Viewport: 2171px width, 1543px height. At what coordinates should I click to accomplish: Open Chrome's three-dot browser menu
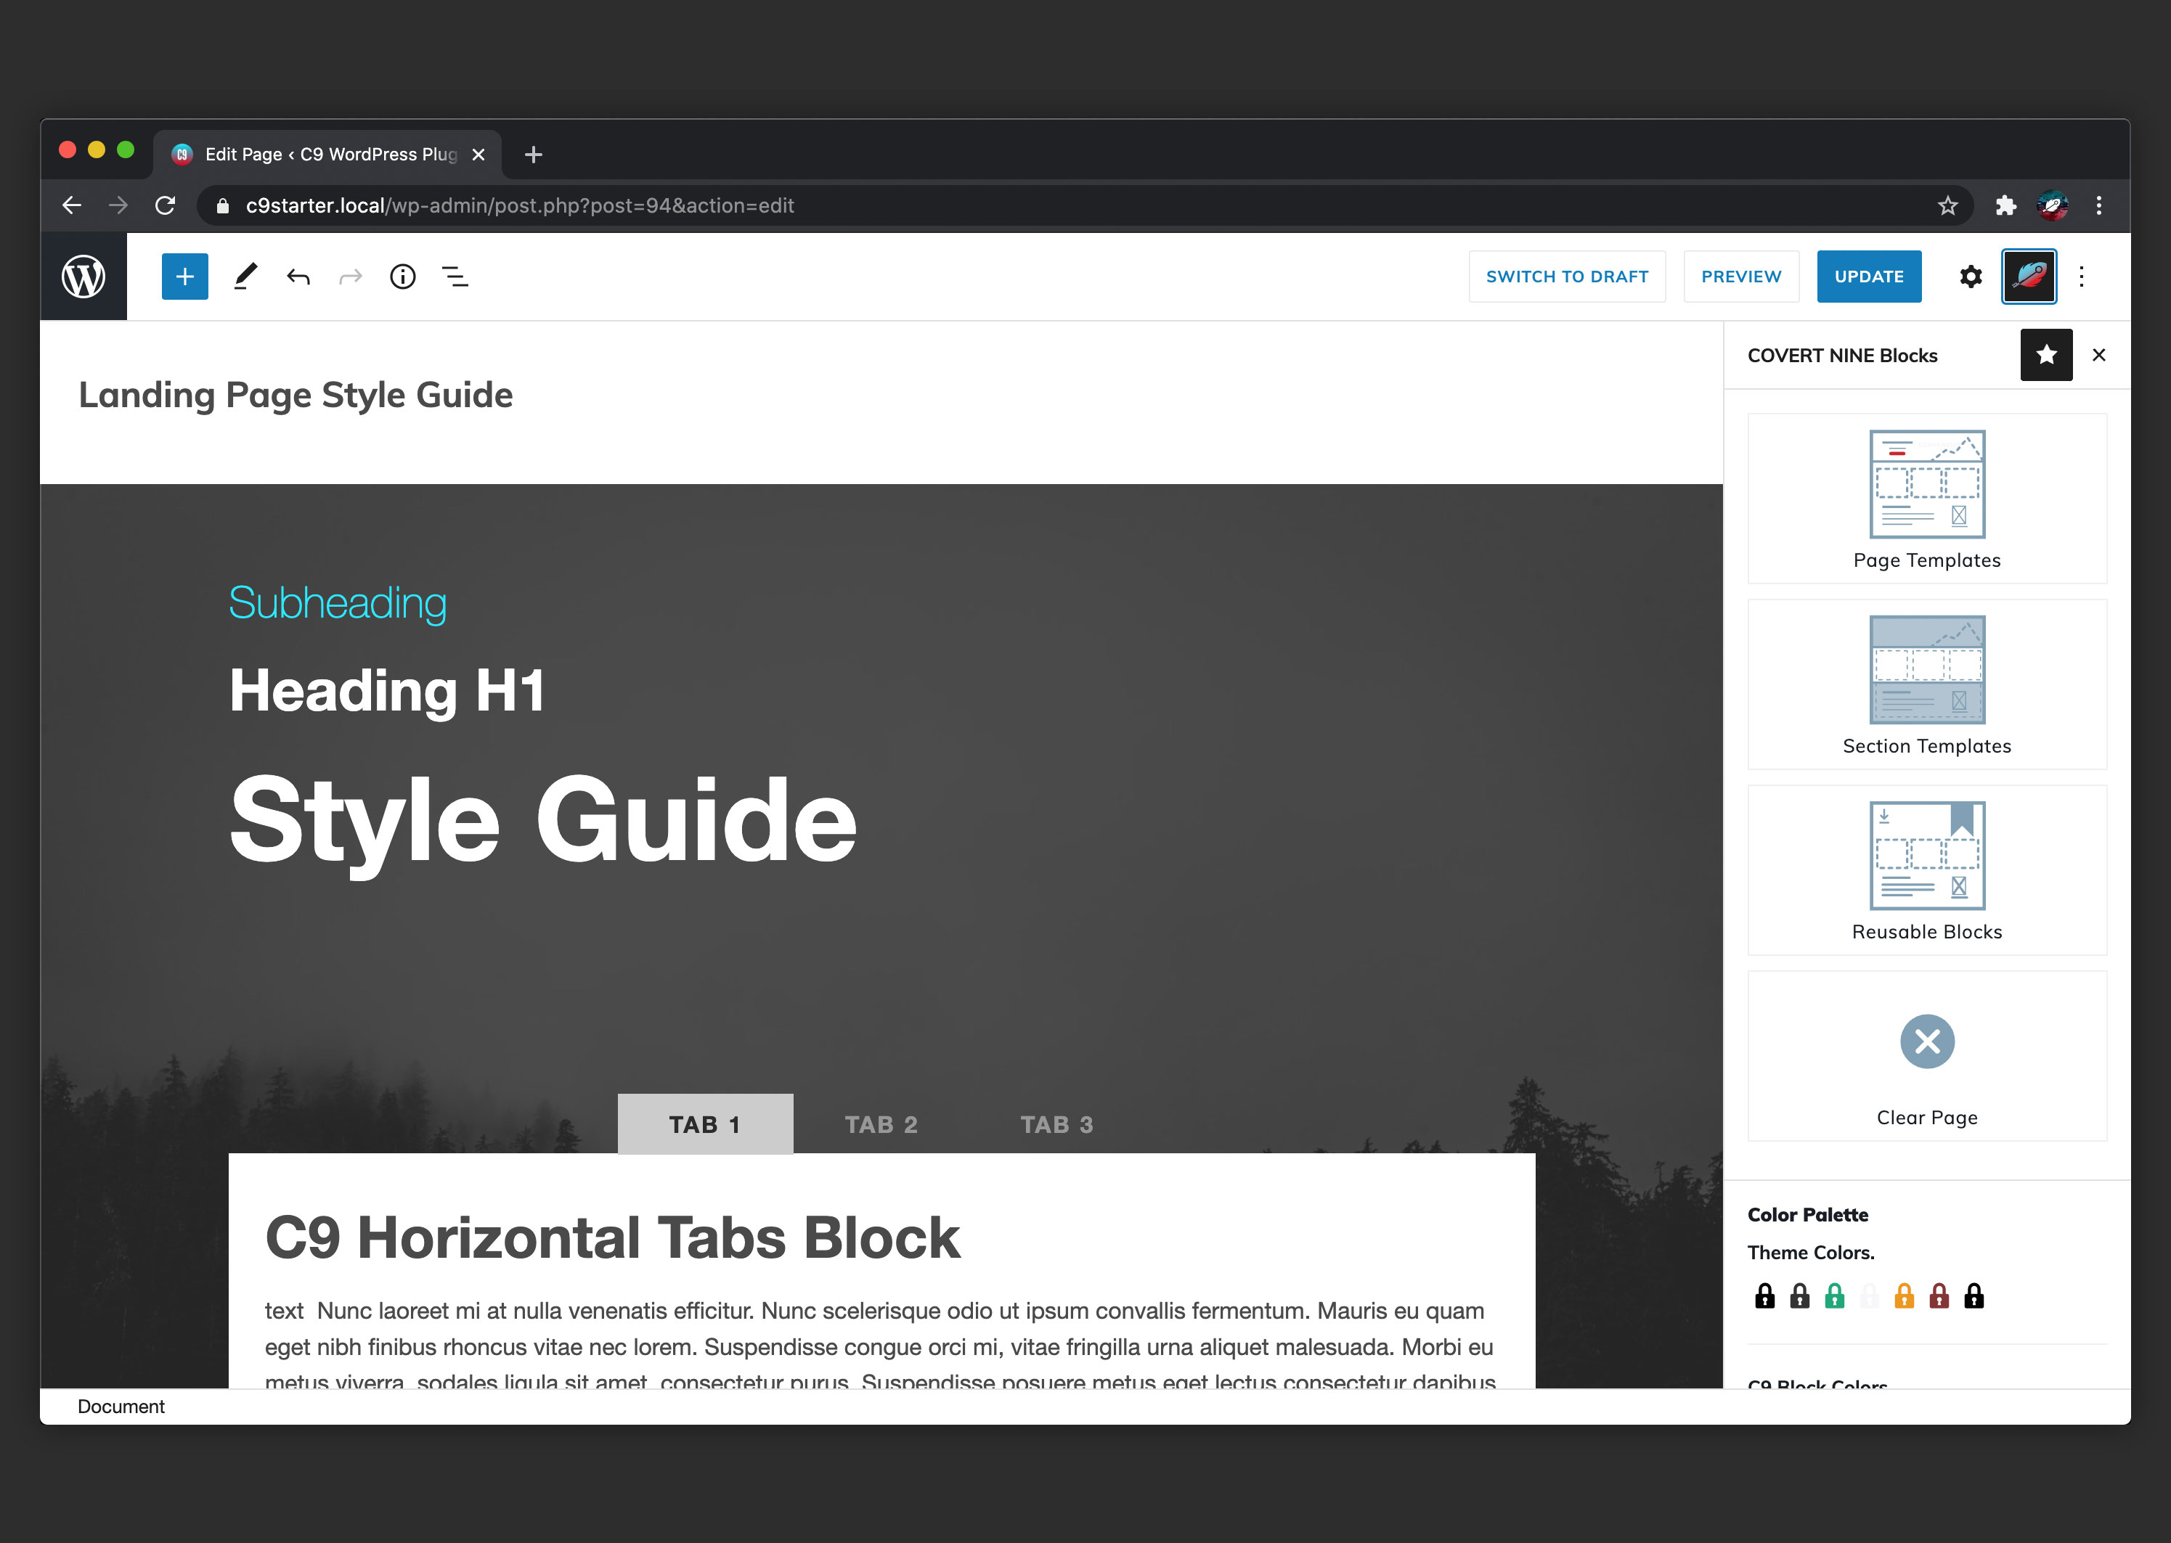coord(2099,205)
